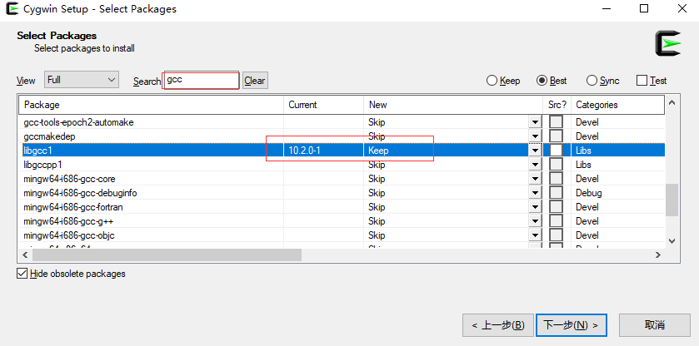Image resolution: width=699 pixels, height=346 pixels.
Task: Click the package list scroll up arrow
Action: coord(672,103)
